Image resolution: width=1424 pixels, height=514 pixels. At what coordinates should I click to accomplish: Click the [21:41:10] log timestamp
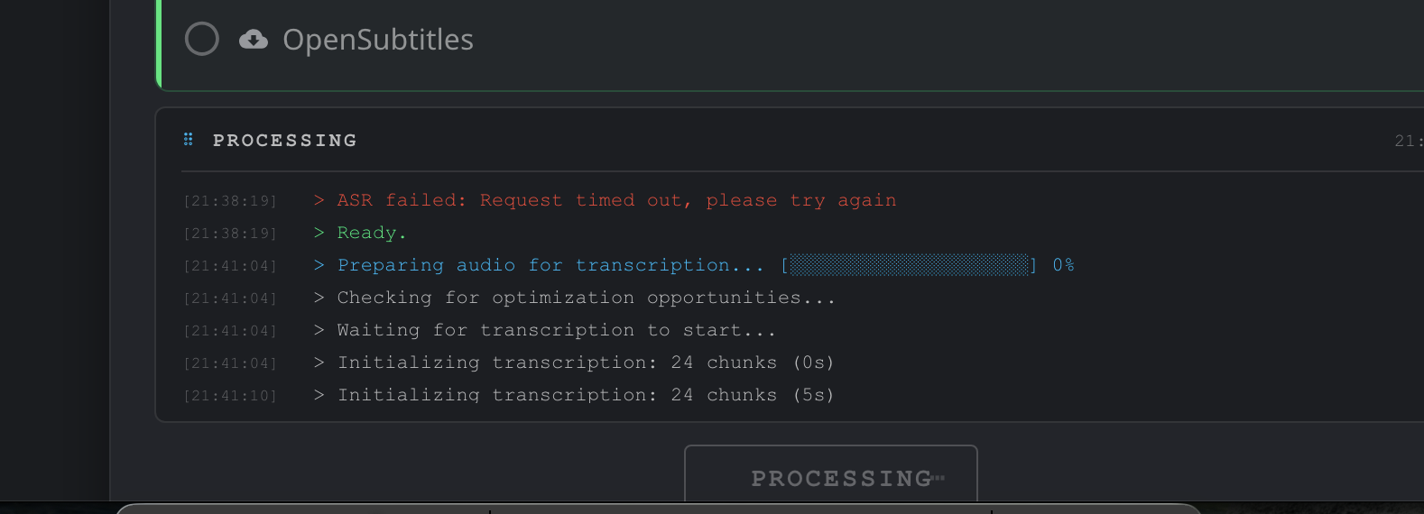tap(230, 396)
